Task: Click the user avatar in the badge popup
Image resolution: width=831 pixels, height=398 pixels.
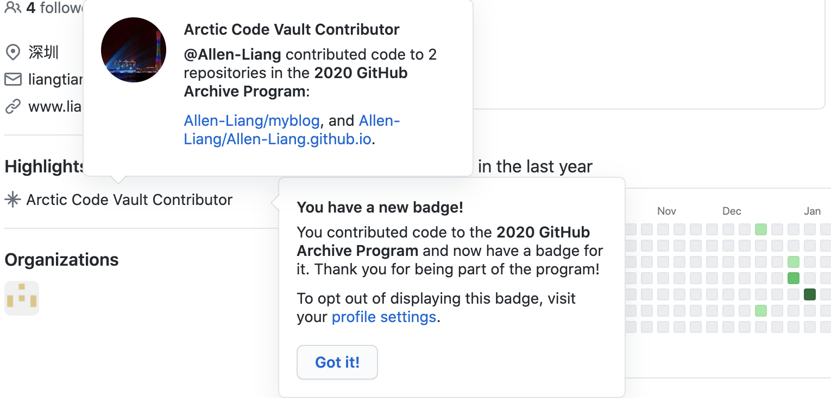Action: (134, 50)
